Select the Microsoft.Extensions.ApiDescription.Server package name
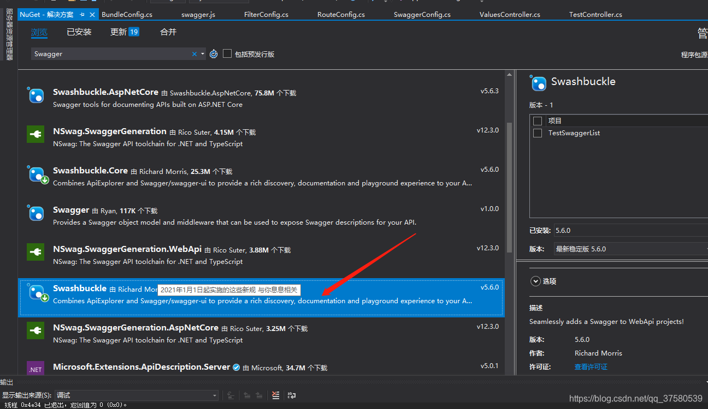 141,367
